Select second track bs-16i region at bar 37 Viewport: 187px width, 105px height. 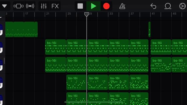pos(139,47)
